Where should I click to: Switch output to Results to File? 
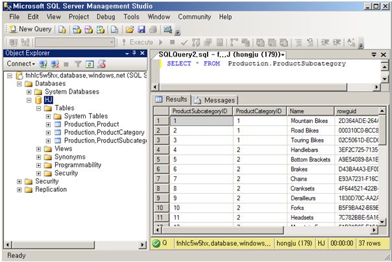pyautogui.click(x=284, y=42)
